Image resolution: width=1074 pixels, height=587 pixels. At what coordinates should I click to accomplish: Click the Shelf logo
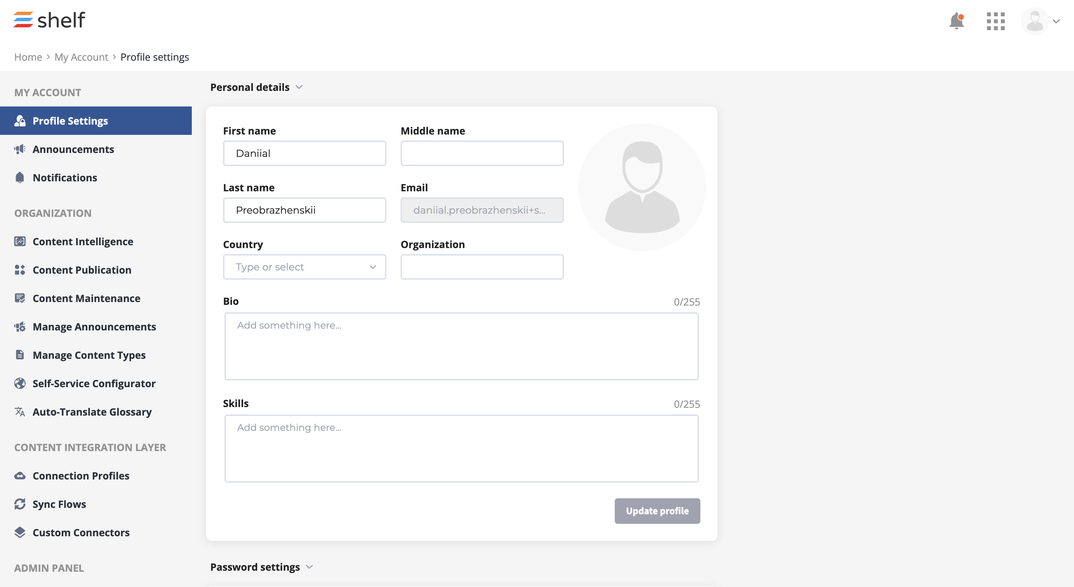pos(49,20)
